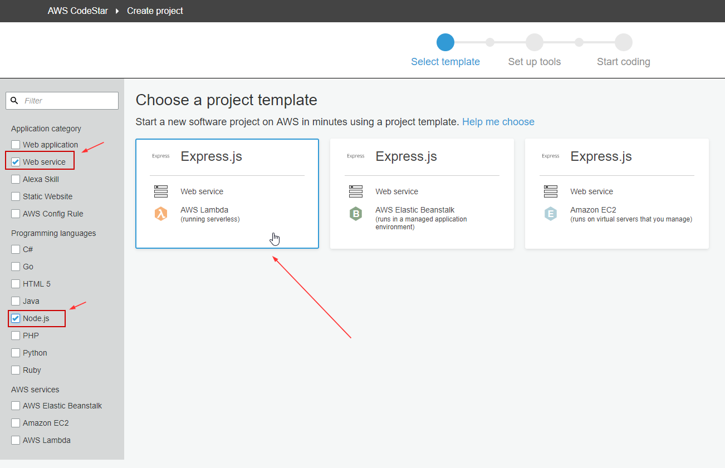Viewport: 725px width, 468px height.
Task: Open the AWS CodeStar breadcrumb link
Action: [x=78, y=11]
